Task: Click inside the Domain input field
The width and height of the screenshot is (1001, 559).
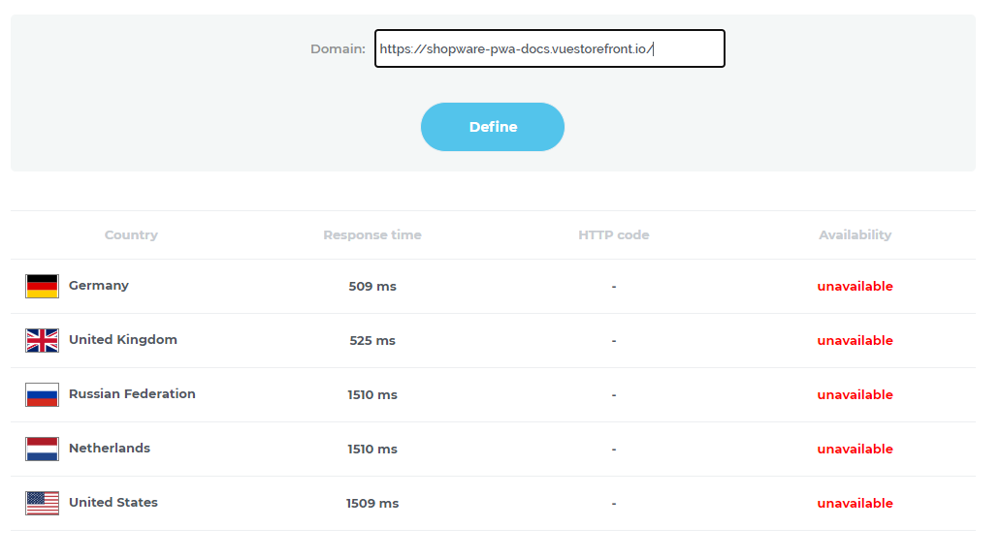Action: pos(550,47)
